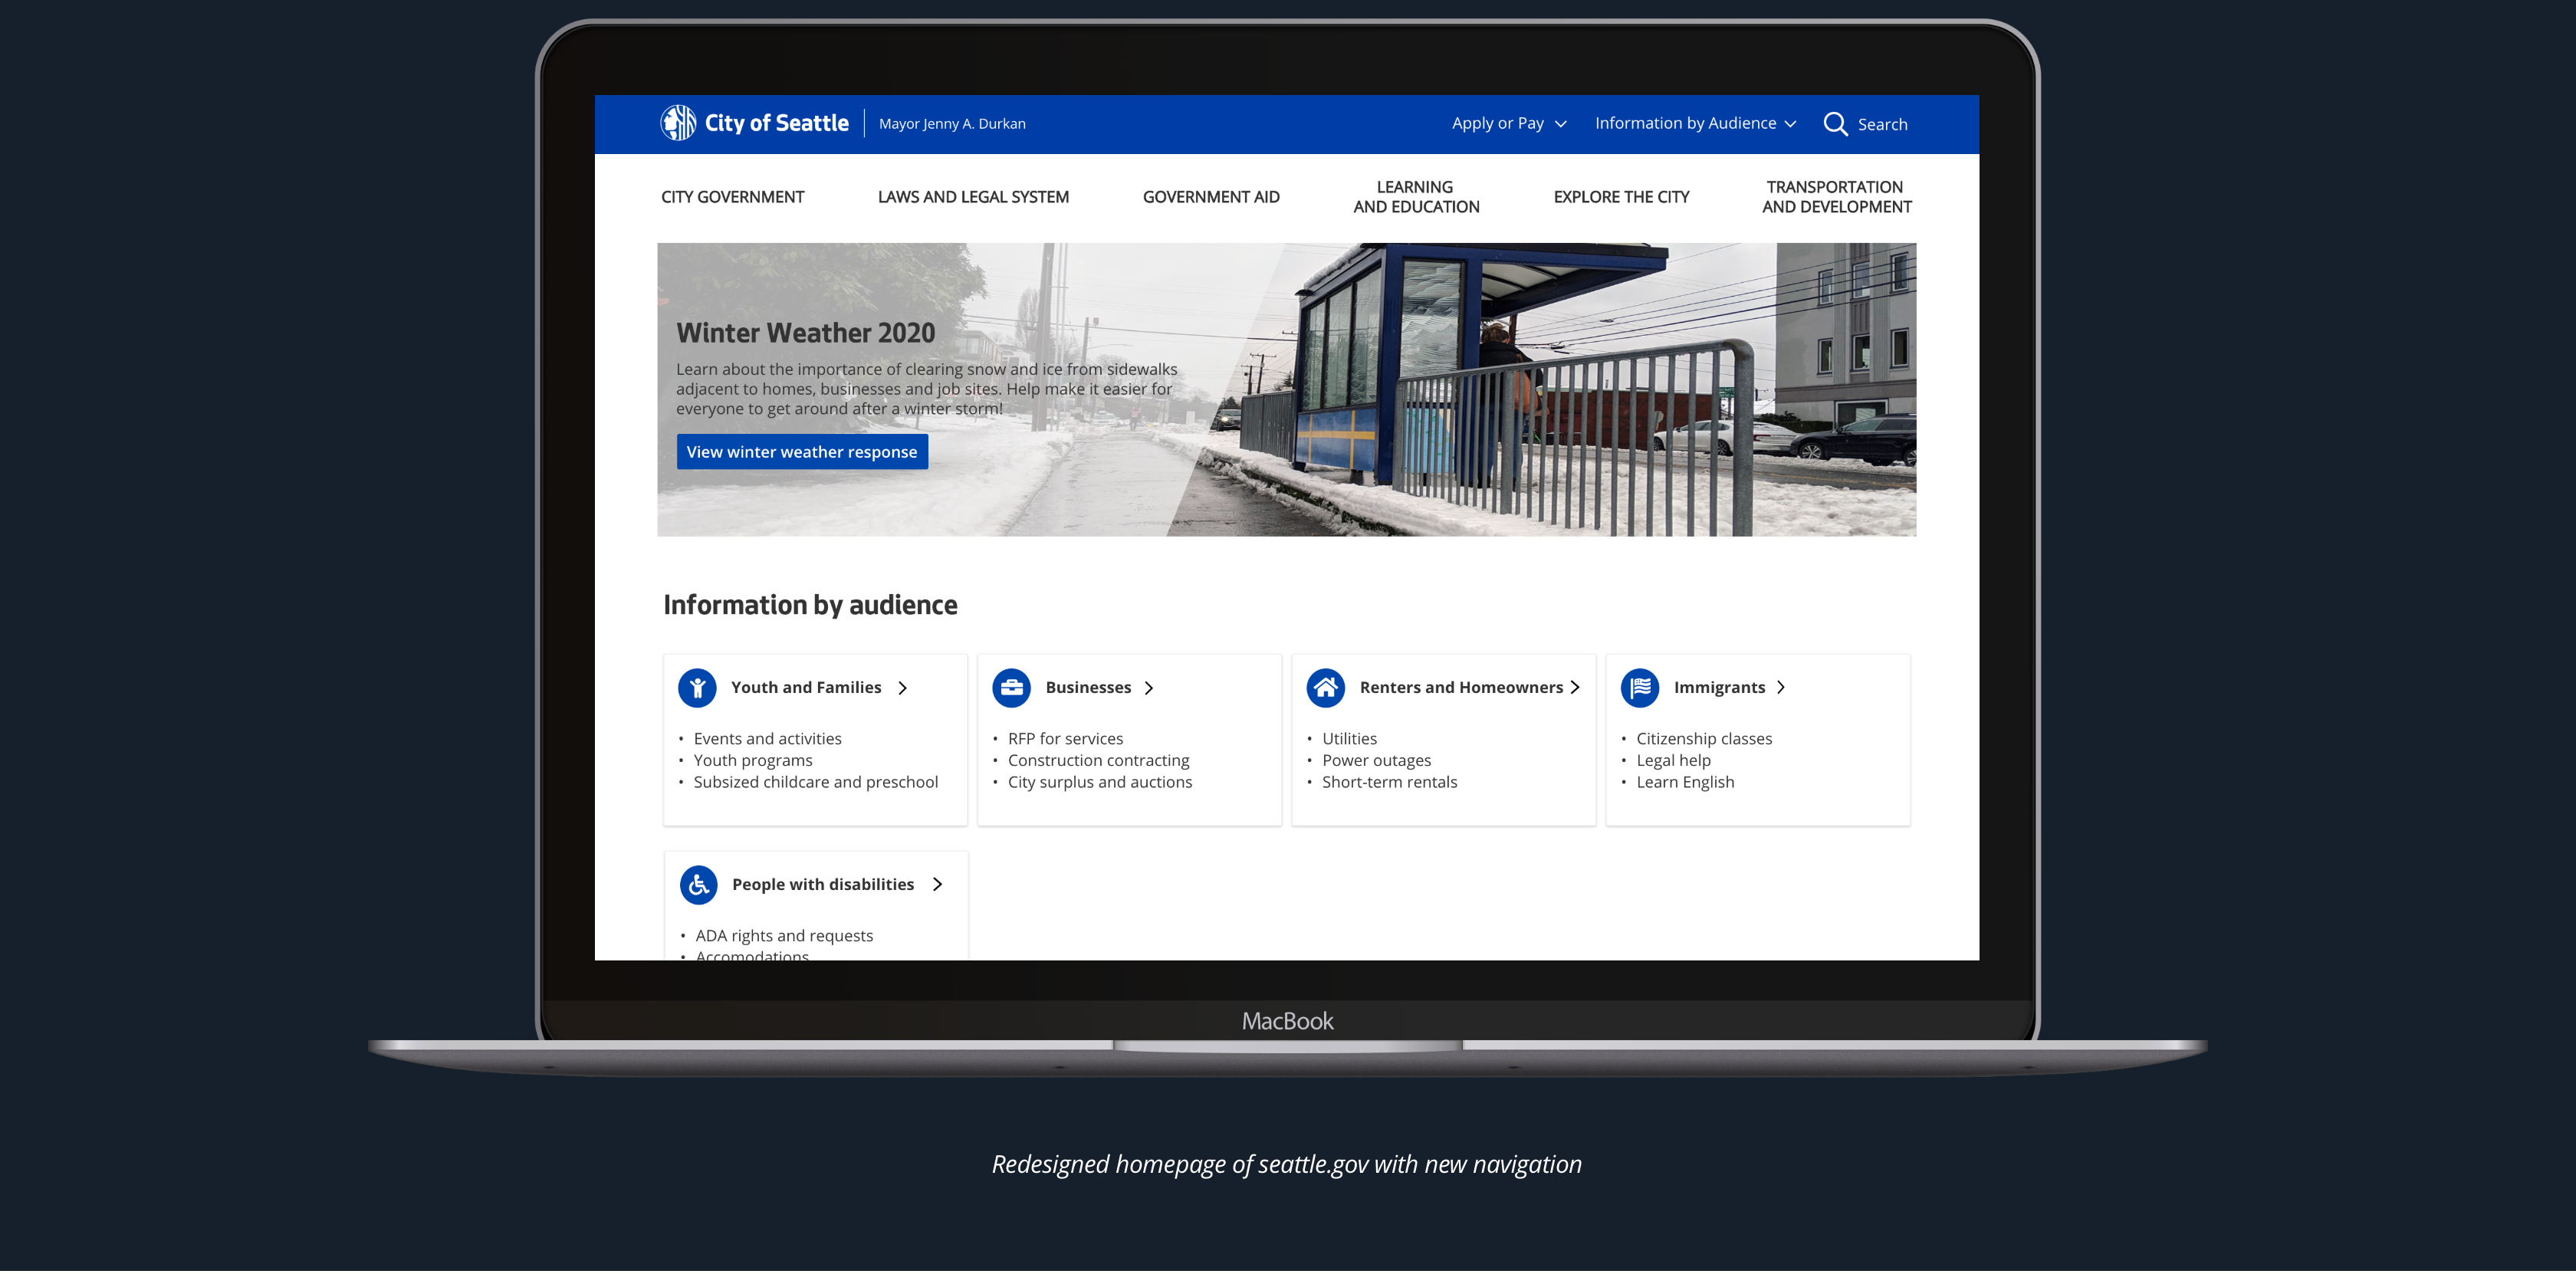The image size is (2576, 1274).
Task: Open Transportation and Development menu
Action: click(x=1835, y=197)
